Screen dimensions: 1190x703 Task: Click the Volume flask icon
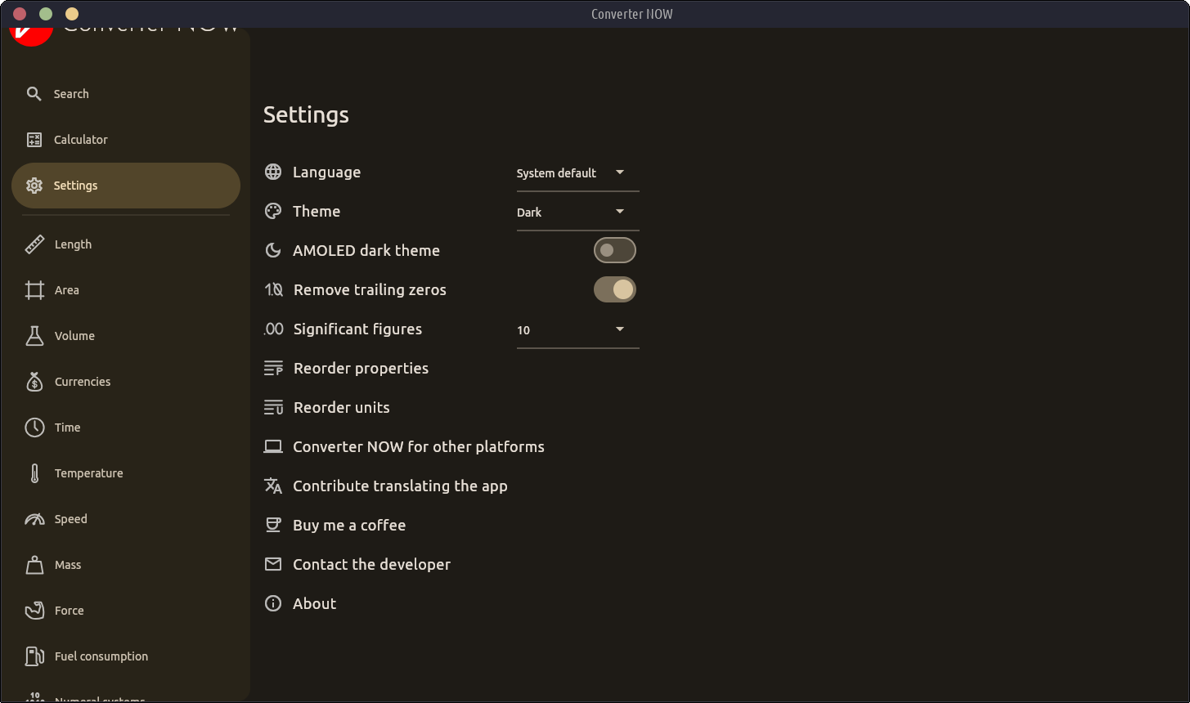tap(34, 336)
